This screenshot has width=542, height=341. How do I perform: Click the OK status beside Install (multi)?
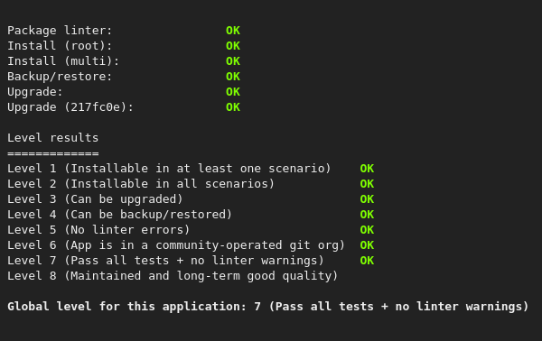tap(233, 61)
